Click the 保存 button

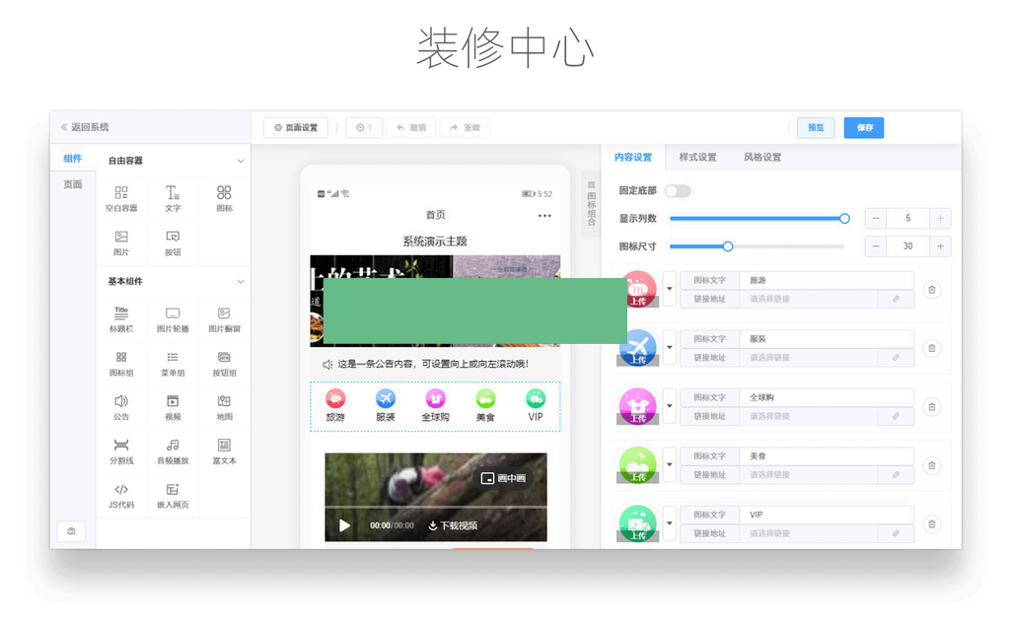(864, 127)
